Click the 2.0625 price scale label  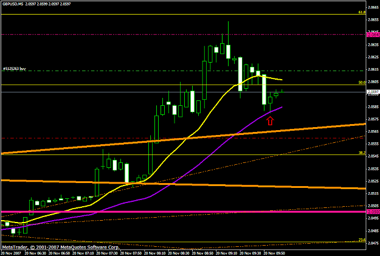point(373,57)
